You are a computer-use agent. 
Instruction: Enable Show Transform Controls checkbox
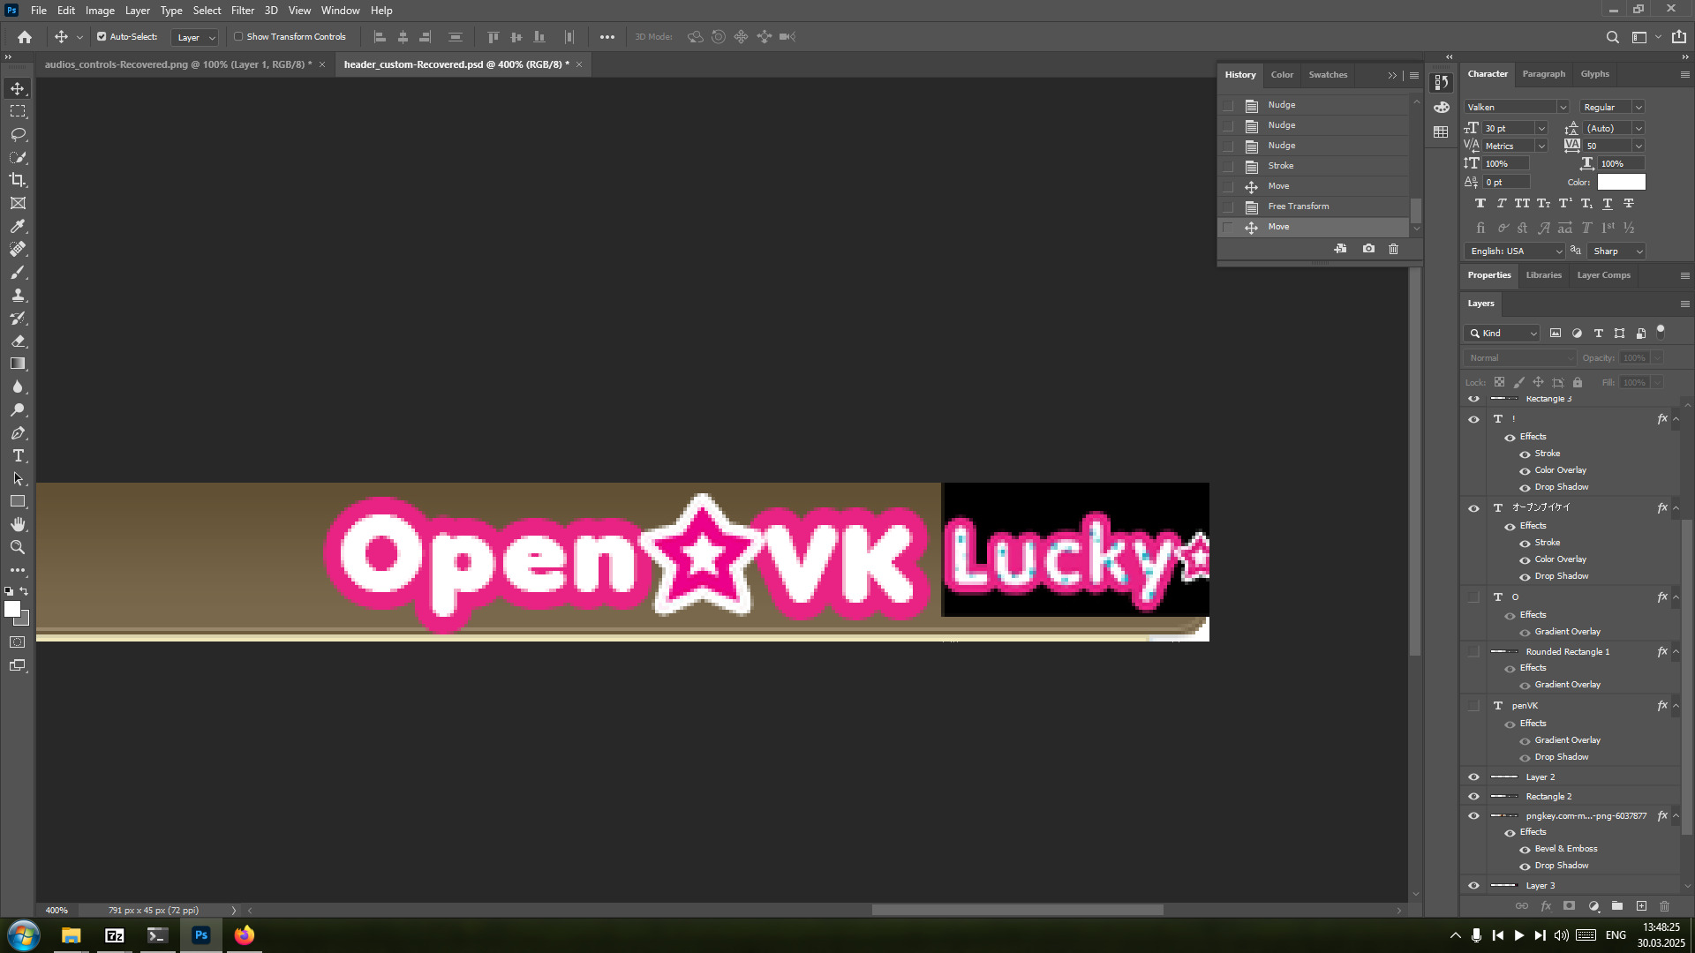(x=238, y=37)
